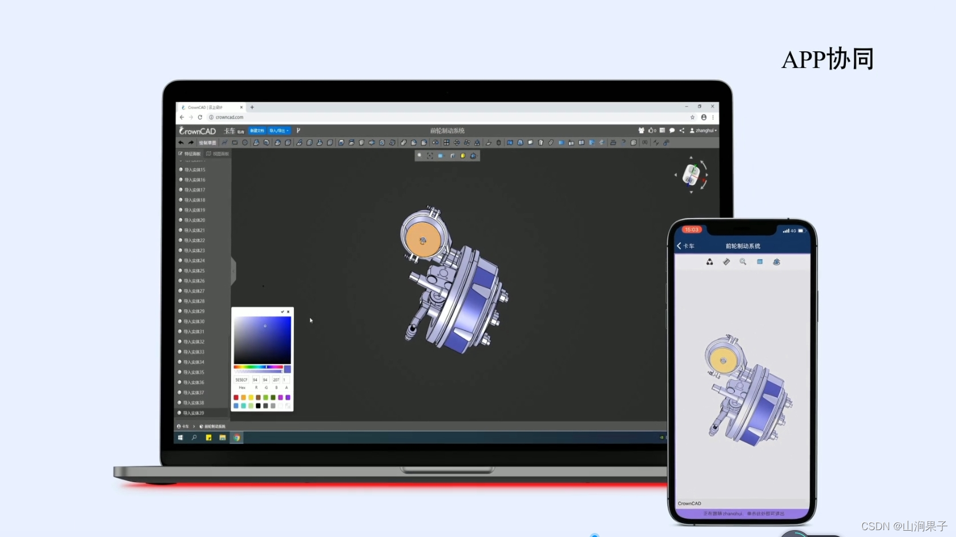Tap measure ruler icon in phone app

[x=727, y=262]
